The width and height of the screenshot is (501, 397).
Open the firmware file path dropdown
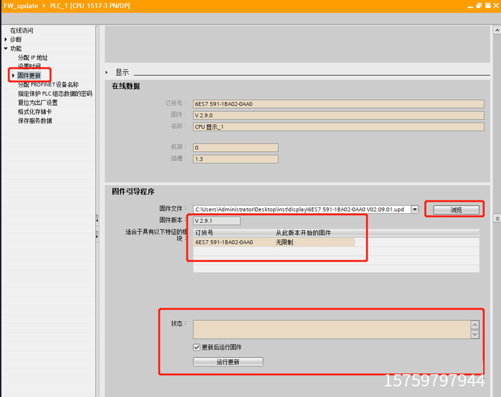(x=414, y=209)
